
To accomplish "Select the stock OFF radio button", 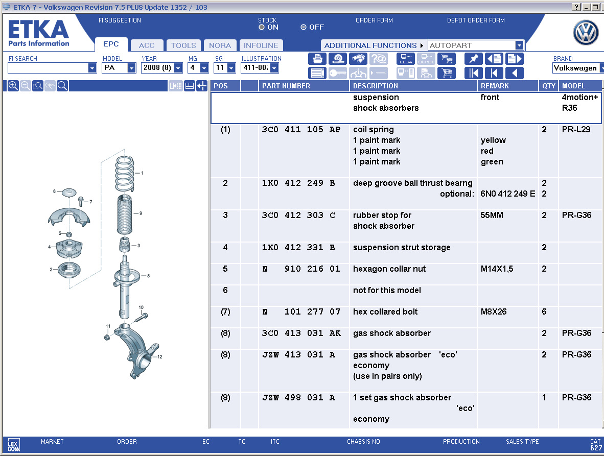I will (x=304, y=28).
